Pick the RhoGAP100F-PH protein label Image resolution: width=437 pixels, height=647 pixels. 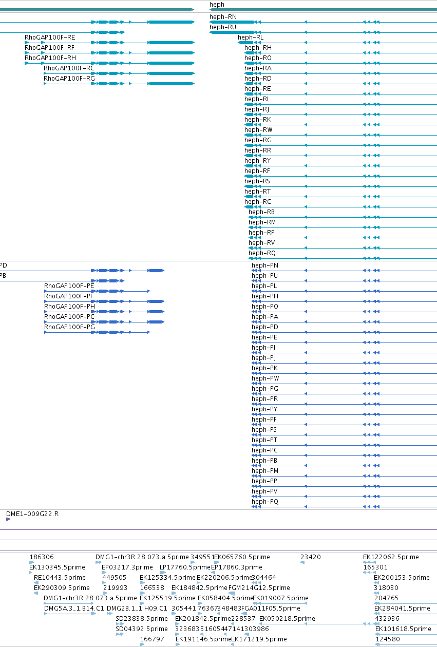(x=69, y=307)
